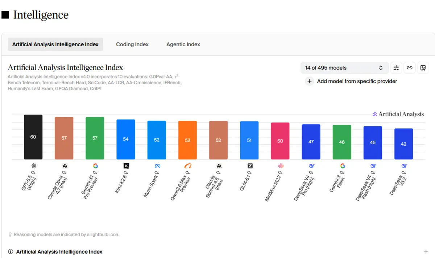Click the OpenAI logo under GPT-5.5
Screen dimensions: 435x258
[x=33, y=166]
